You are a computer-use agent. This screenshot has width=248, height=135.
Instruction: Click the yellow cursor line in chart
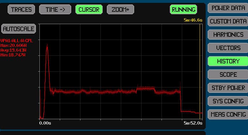[x=200, y=71]
